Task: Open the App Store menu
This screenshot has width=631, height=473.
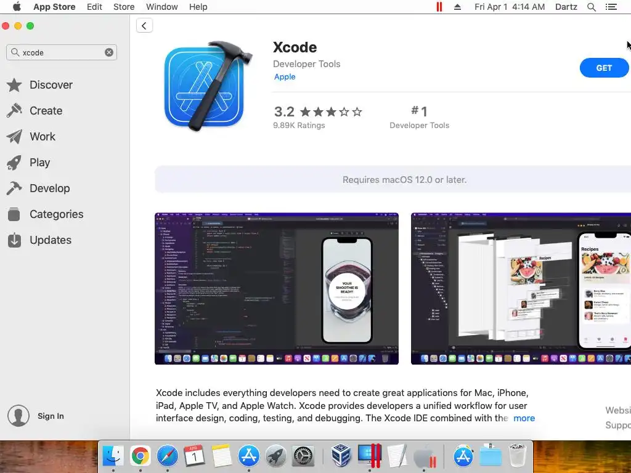Action: (x=54, y=7)
